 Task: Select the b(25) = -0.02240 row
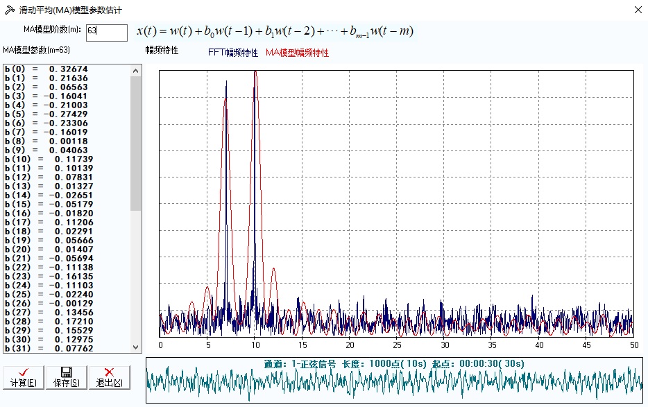click(67, 295)
